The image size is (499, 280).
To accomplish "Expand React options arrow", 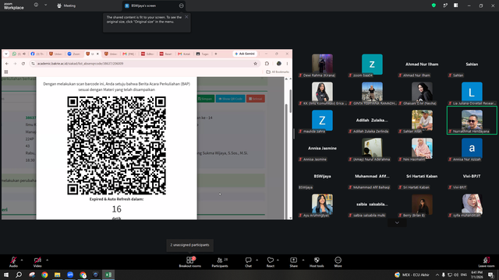I will [x=278, y=260].
